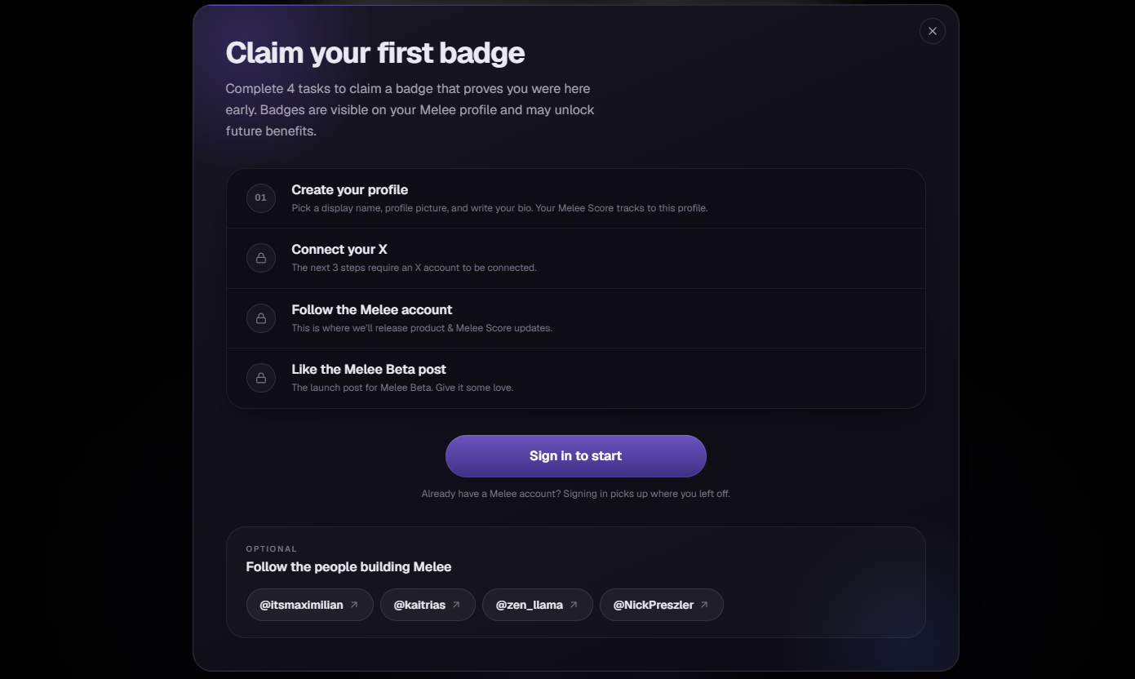Viewport: 1135px width, 679px height.
Task: Click the arrow icon next to @kaitrias
Action: pyautogui.click(x=456, y=605)
